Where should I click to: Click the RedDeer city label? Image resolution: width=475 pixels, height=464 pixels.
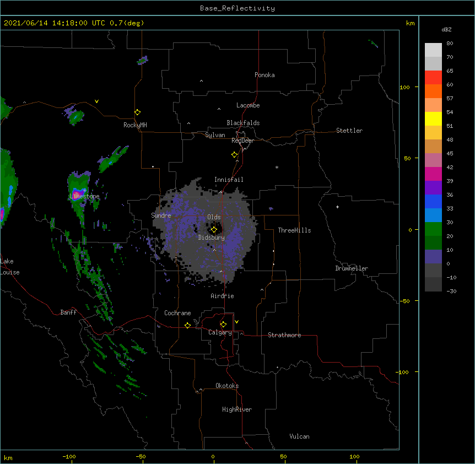(x=242, y=141)
